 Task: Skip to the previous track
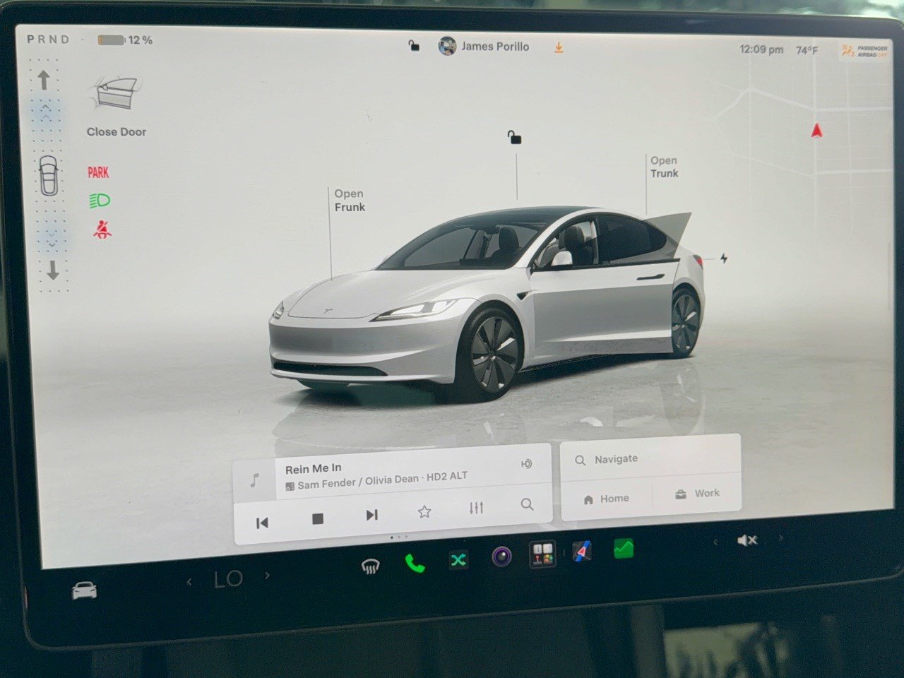(262, 523)
